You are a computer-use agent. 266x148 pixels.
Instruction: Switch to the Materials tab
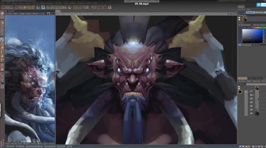(242, 78)
